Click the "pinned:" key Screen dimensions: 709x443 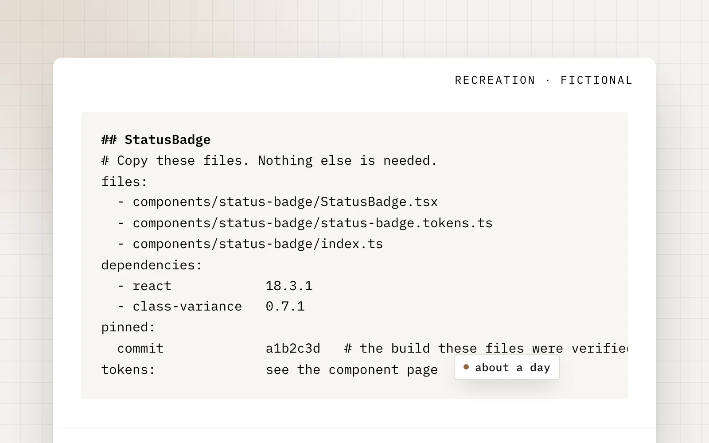[x=128, y=327]
